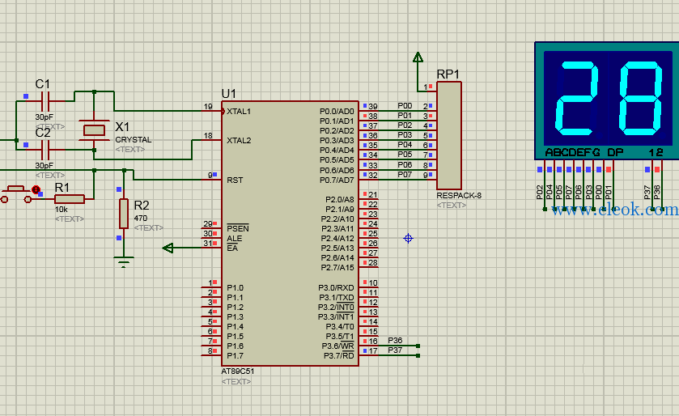Select the P1.0 pin 1 stub
The image size is (679, 416).
(211, 287)
